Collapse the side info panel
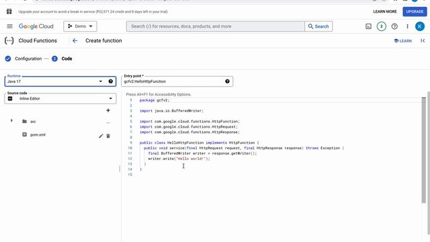Viewport: 430px width, 242px height. point(423,40)
